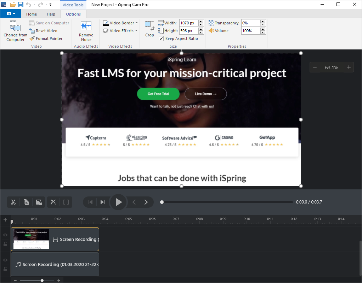
Task: Click the Transparency checkerboard icon
Action: 211,23
